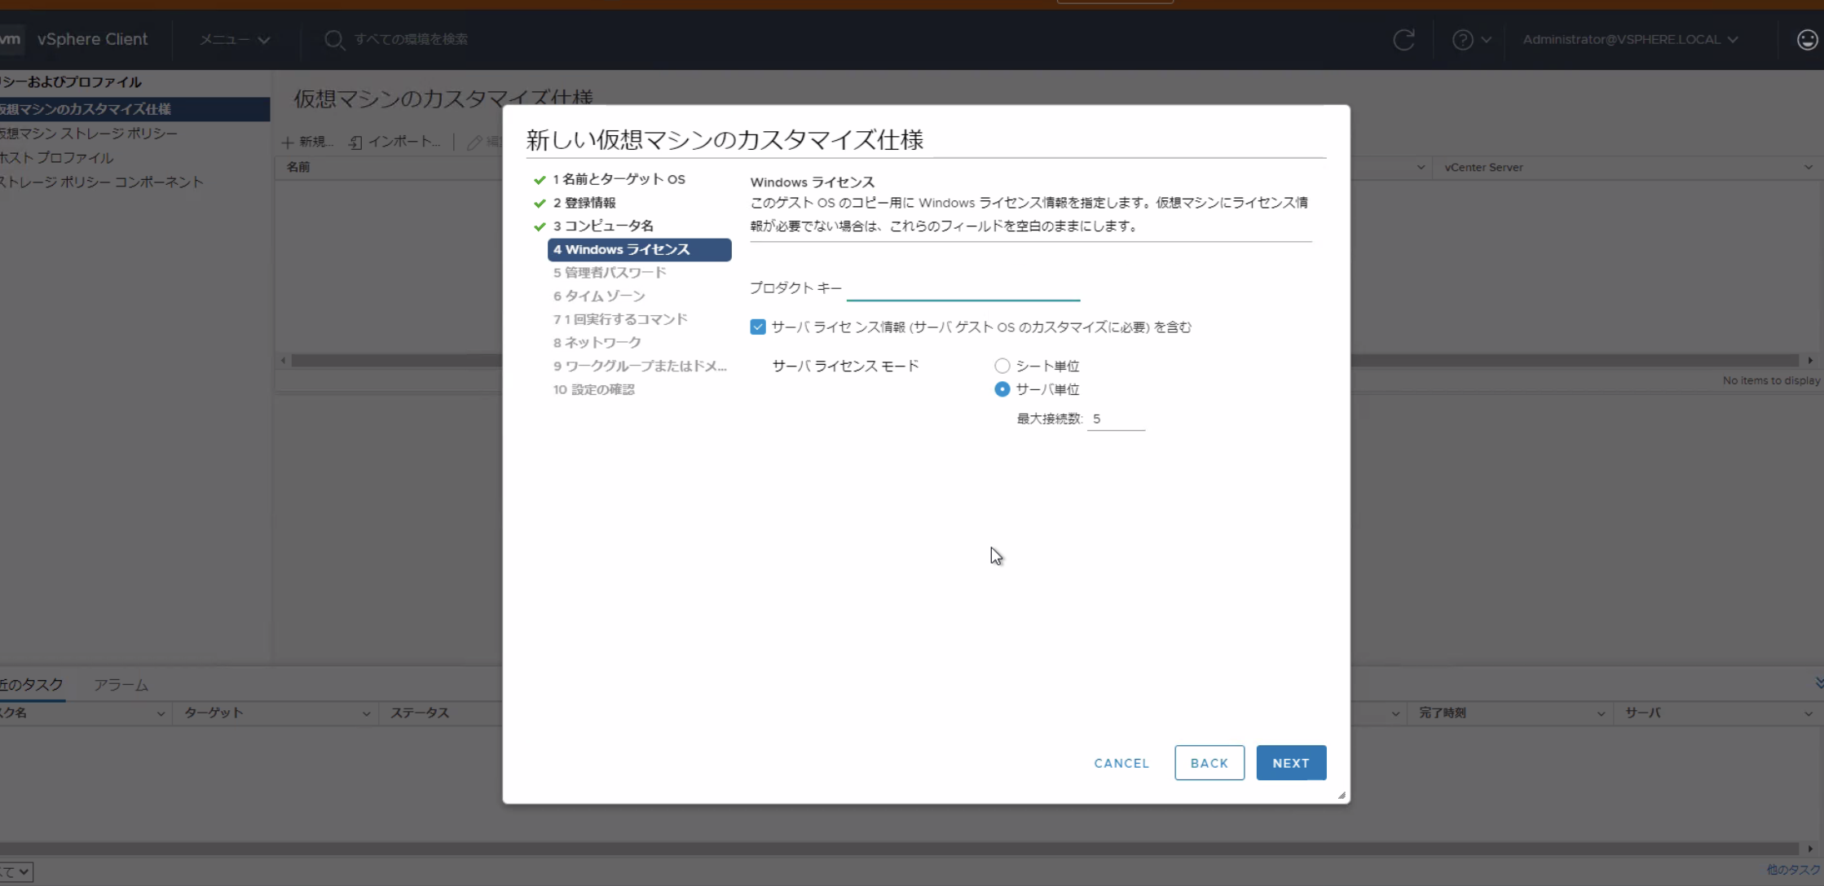Viewport: 1824px width, 886px height.
Task: Switch to the アラーム tab
Action: point(120,685)
